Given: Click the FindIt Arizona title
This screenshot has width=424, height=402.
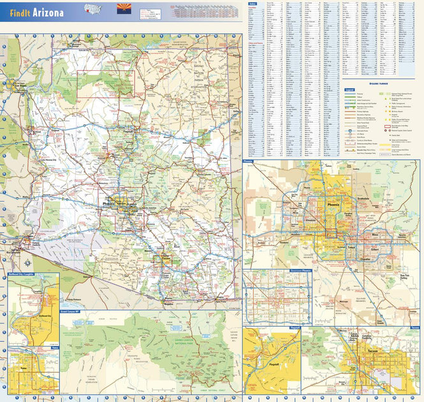Looking at the screenshot, I should coord(37,13).
